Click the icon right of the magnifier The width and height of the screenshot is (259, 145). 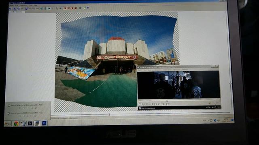click(61, 8)
